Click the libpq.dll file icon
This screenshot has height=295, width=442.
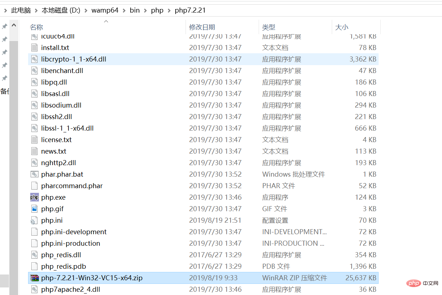(34, 82)
